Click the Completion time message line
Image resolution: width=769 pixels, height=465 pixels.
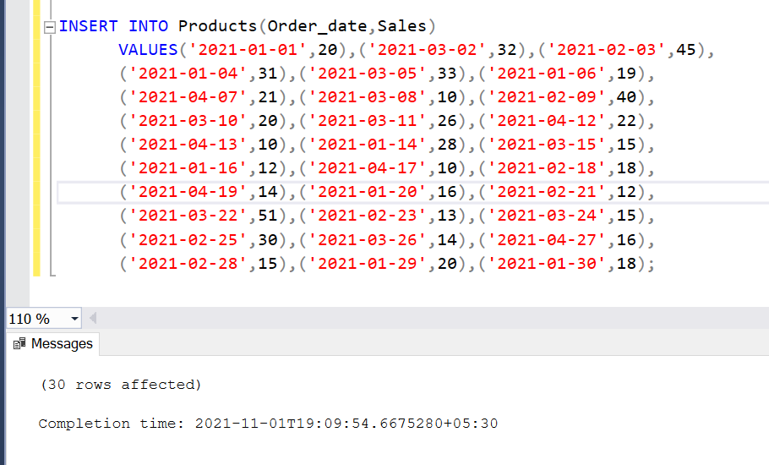pyautogui.click(x=268, y=423)
